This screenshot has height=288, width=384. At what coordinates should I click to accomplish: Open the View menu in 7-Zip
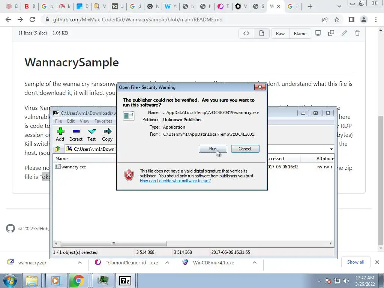pyautogui.click(x=84, y=121)
